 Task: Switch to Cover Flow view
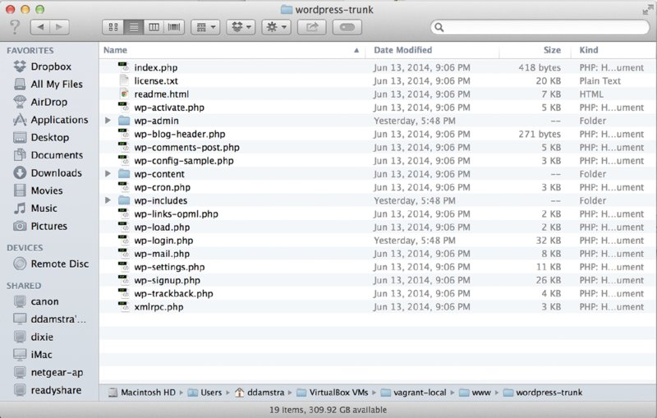pyautogui.click(x=174, y=27)
